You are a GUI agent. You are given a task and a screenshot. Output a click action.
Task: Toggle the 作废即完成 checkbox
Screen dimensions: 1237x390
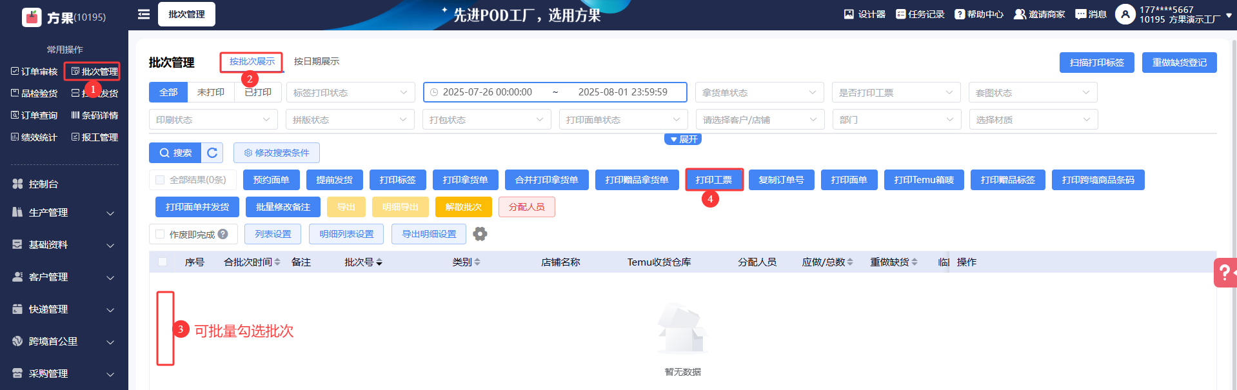[161, 234]
